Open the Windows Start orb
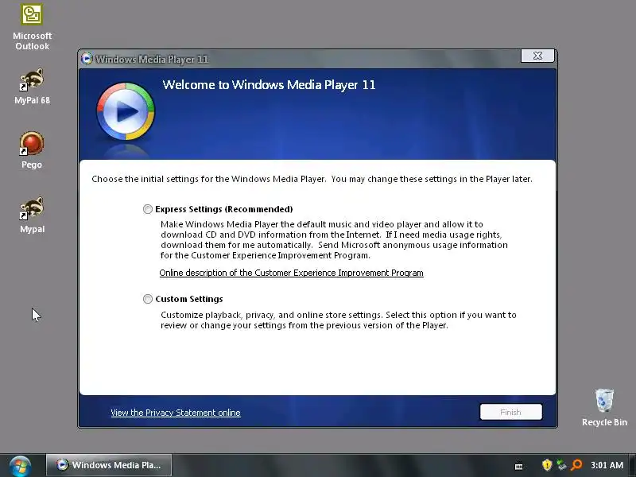Screen dimensions: 636x477 (20, 466)
